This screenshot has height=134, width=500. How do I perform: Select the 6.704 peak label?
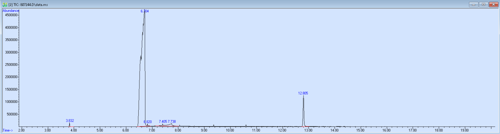tap(145, 11)
